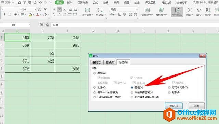Image resolution: width=219 pixels, height=124 pixels.
Task: Click the 定位(T) button
Action: point(173,106)
